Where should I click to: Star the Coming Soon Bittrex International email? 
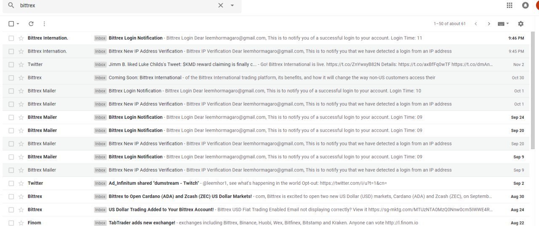click(21, 78)
